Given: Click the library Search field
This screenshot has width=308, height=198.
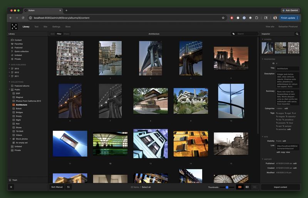Looking at the screenshot, I should click(x=247, y=34).
